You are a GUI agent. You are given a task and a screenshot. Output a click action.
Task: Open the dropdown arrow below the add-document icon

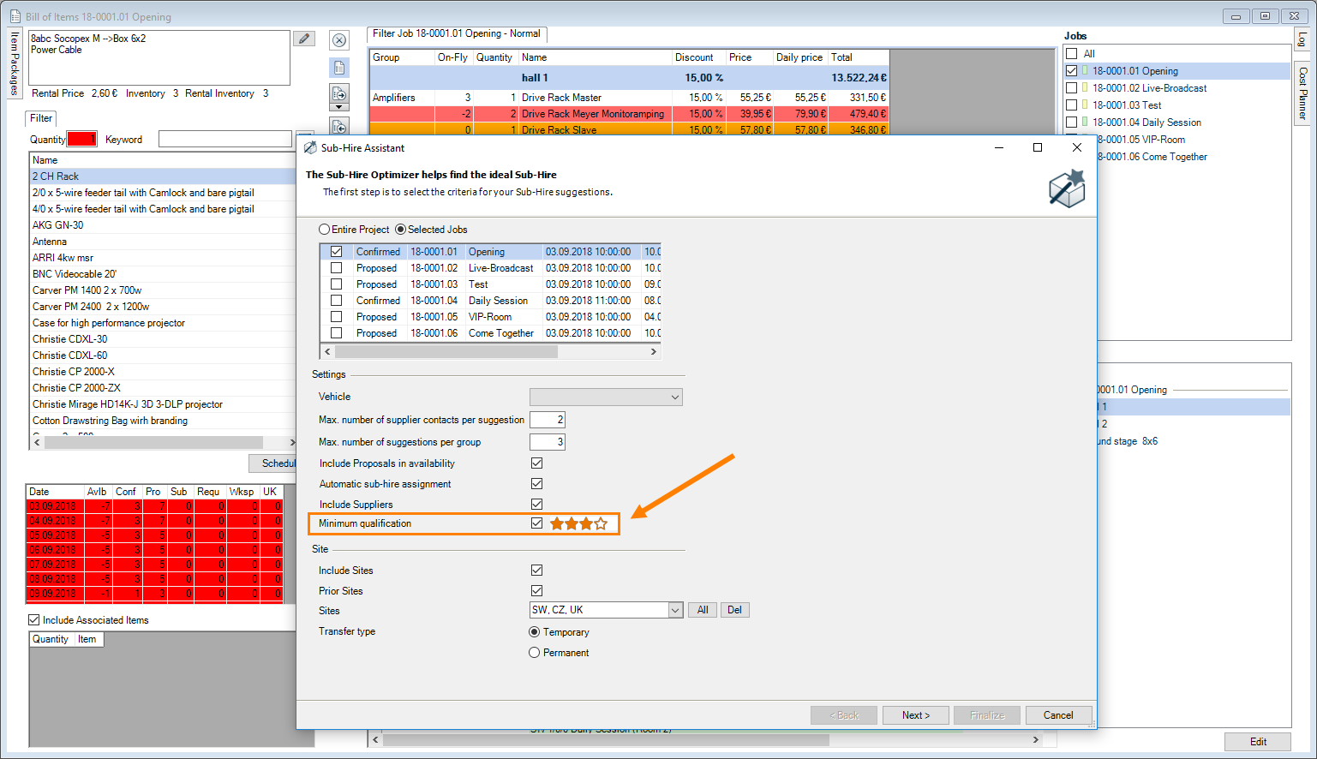(x=339, y=107)
